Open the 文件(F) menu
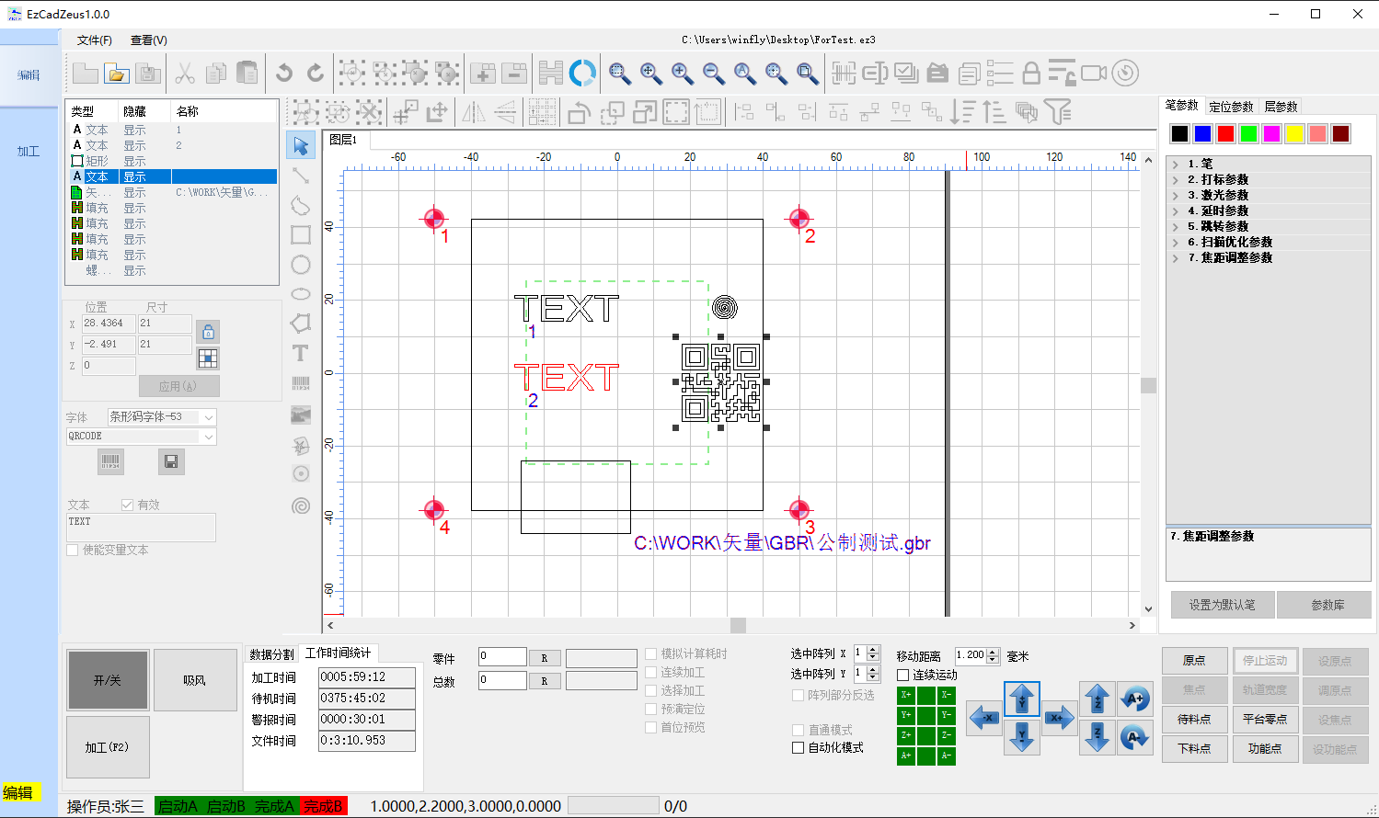Viewport: 1379px width, 818px height. tap(94, 40)
